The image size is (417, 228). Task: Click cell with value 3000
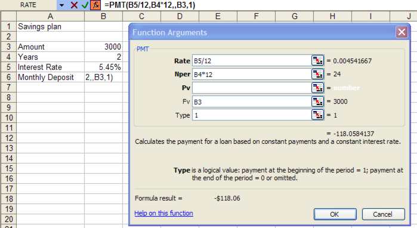coord(103,47)
